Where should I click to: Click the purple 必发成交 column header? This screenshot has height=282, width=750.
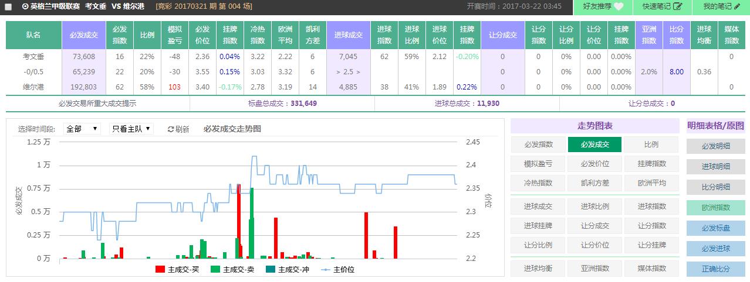point(84,35)
